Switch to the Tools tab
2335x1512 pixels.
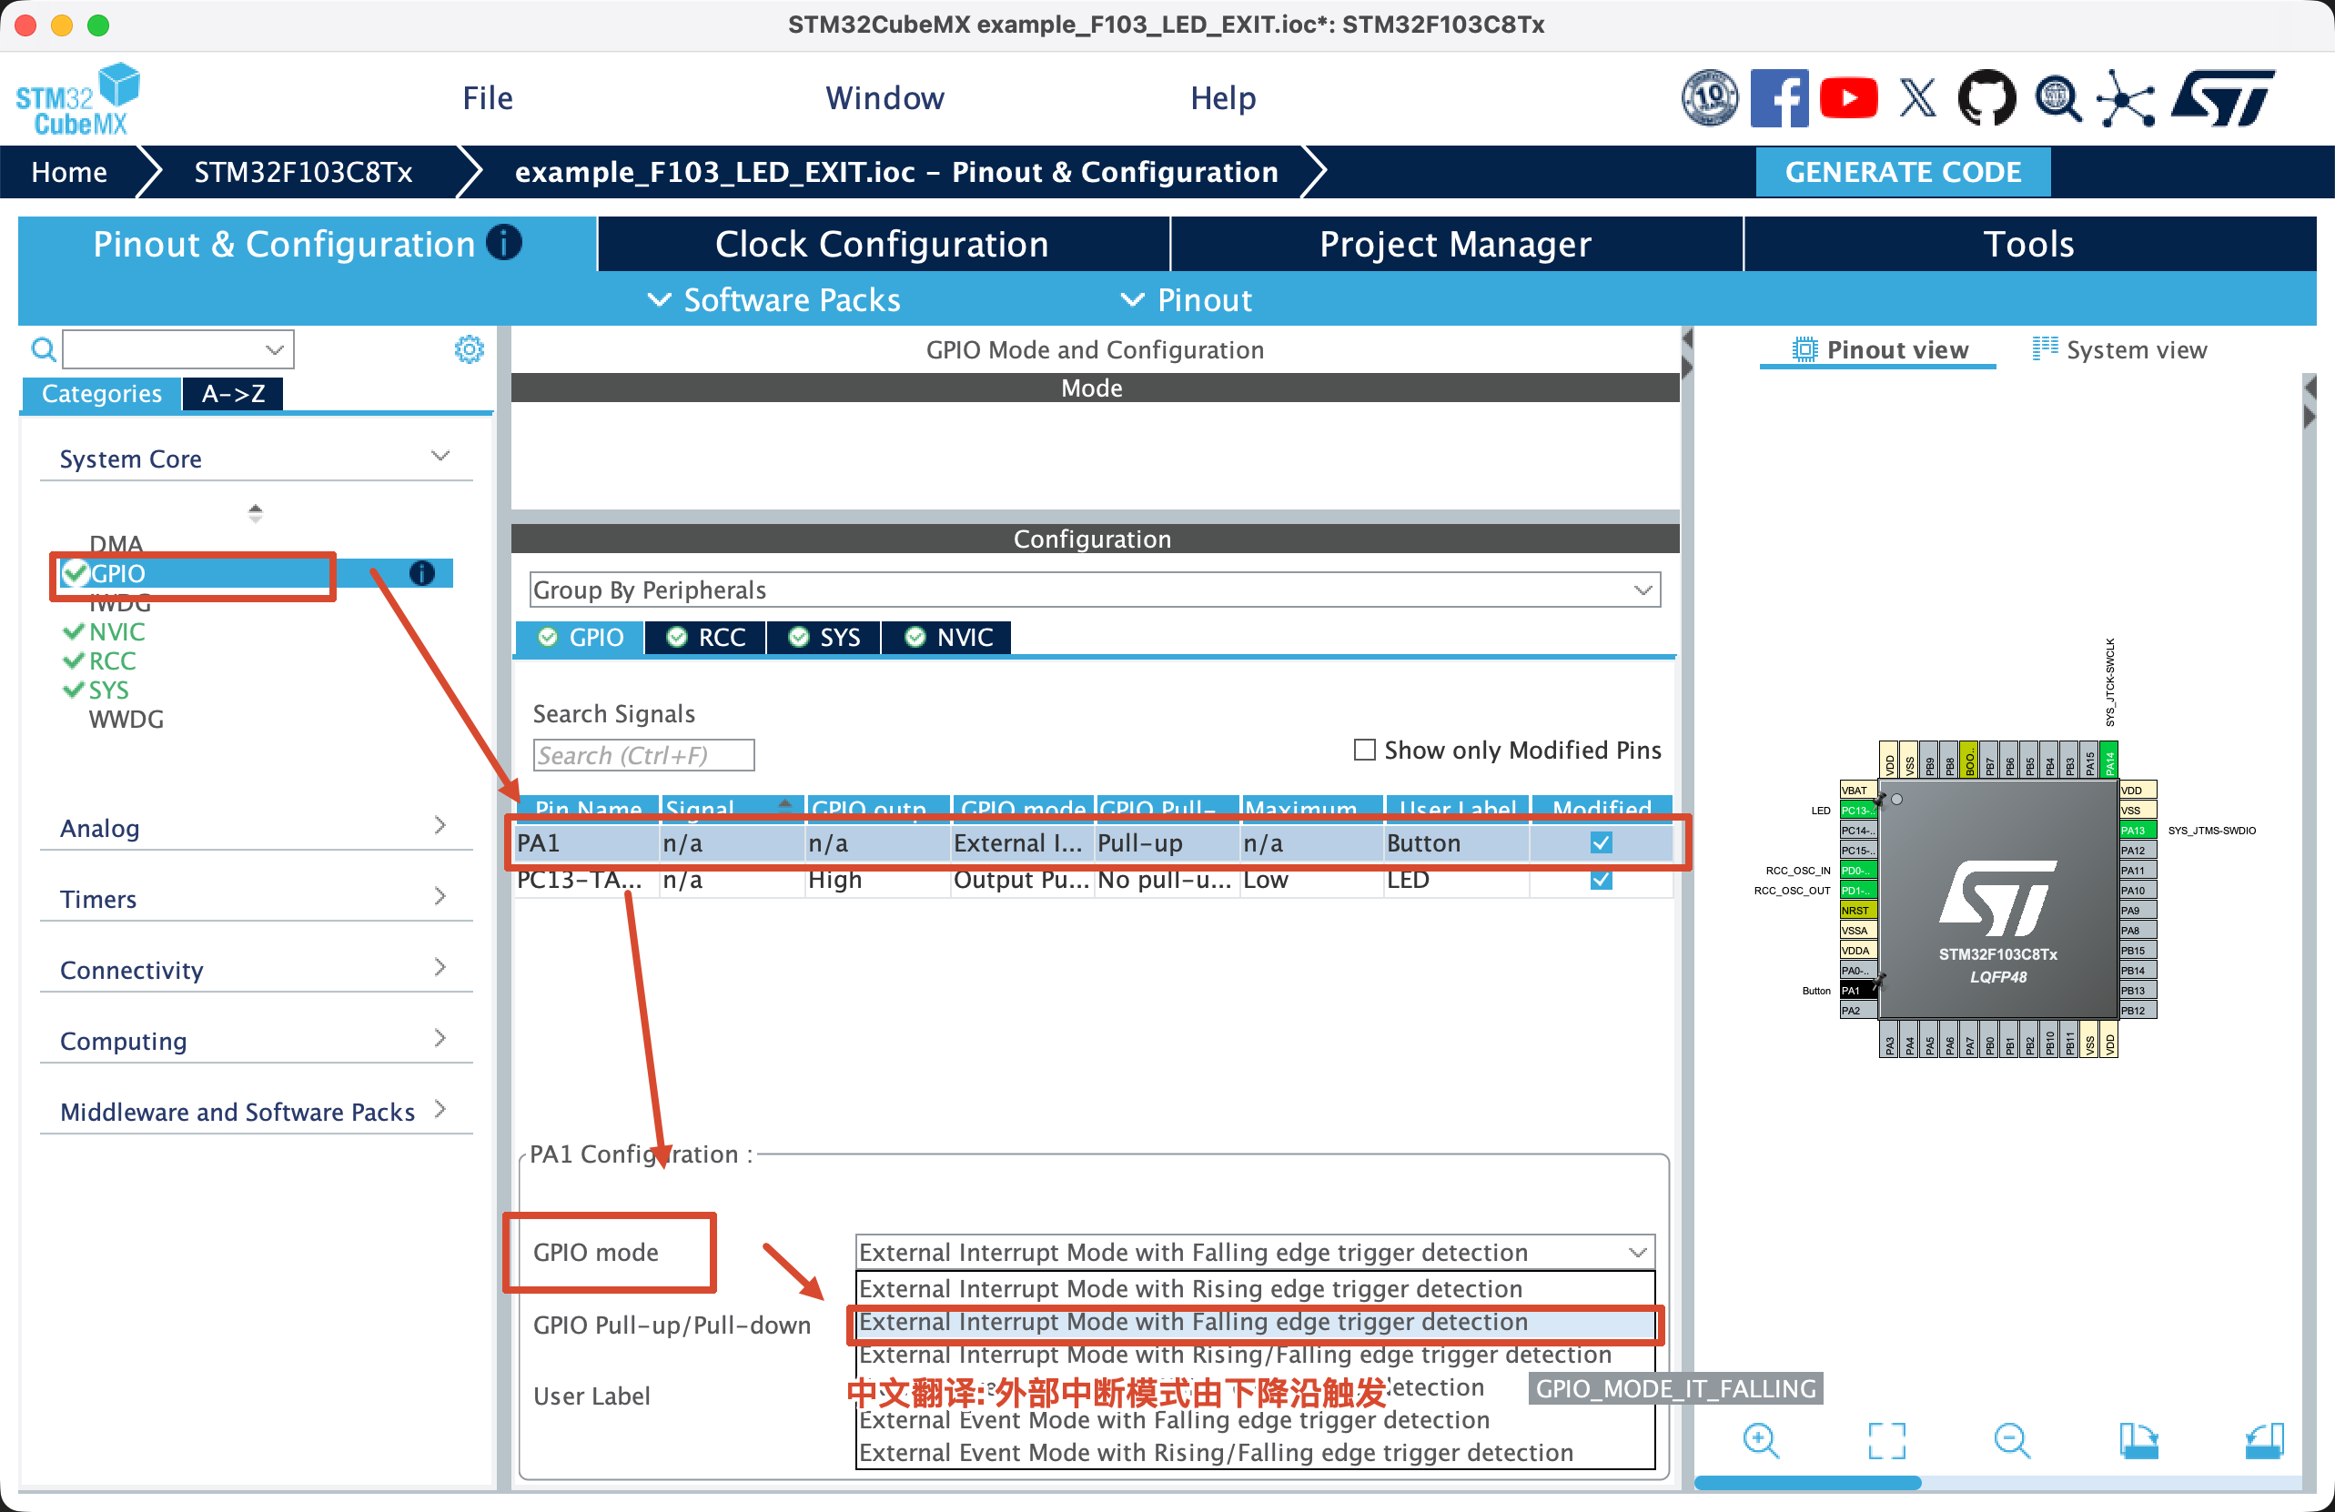point(2030,243)
